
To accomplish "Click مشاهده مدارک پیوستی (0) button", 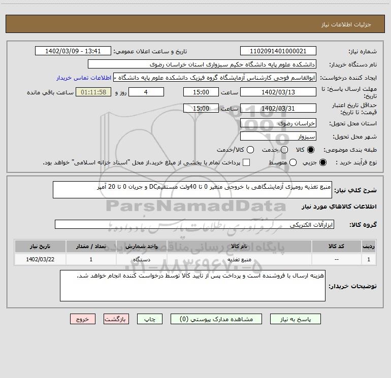I will click(x=216, y=319).
